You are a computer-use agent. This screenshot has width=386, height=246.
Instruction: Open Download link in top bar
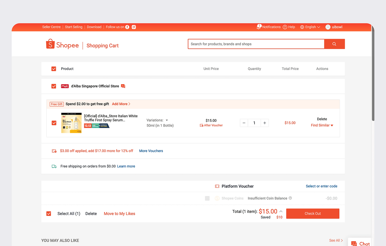coord(94,27)
